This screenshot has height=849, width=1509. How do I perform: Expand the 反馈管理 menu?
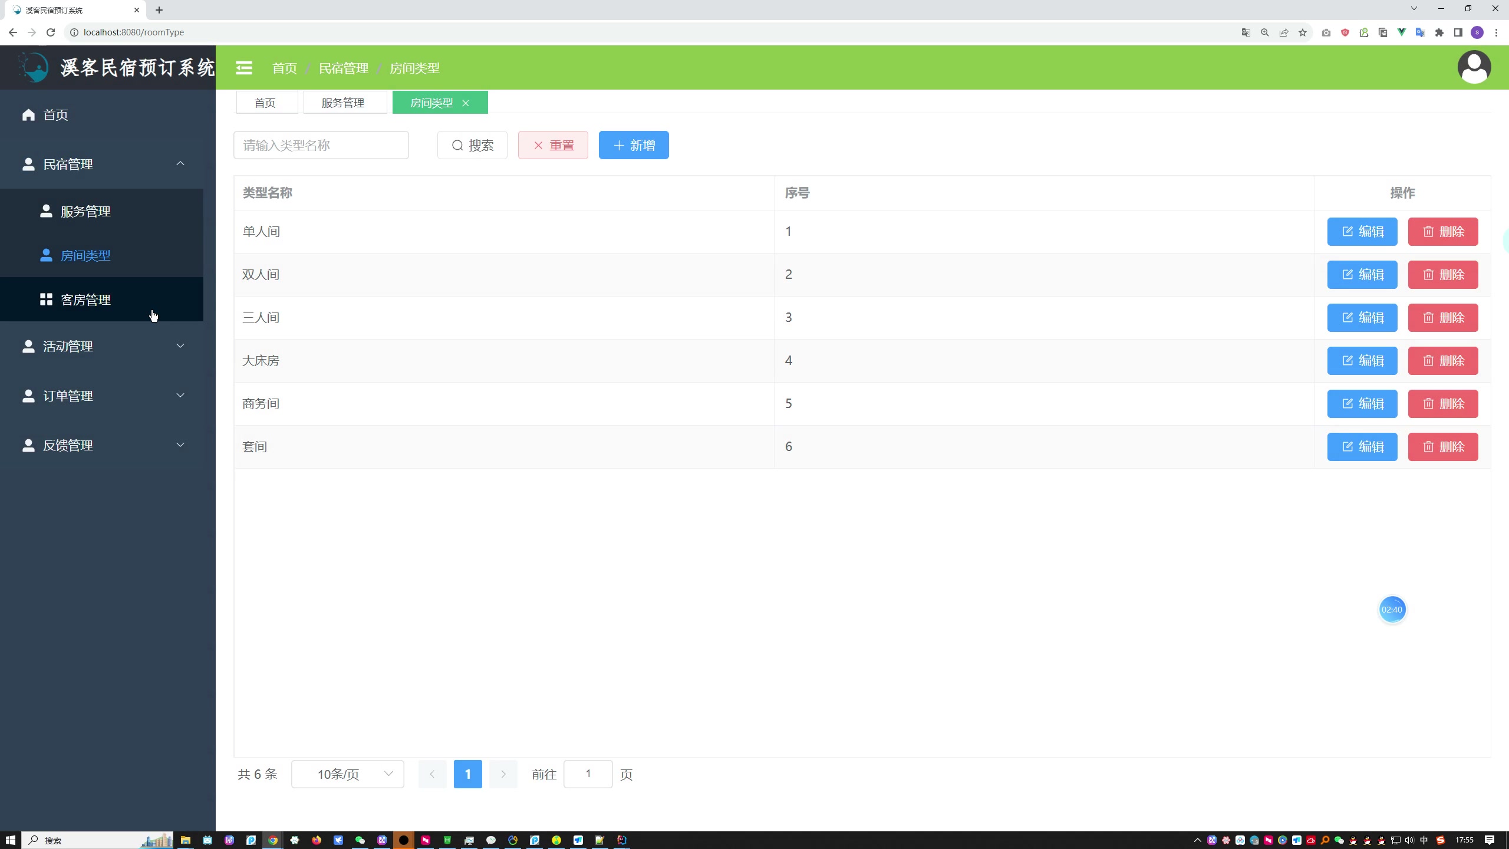coord(101,445)
